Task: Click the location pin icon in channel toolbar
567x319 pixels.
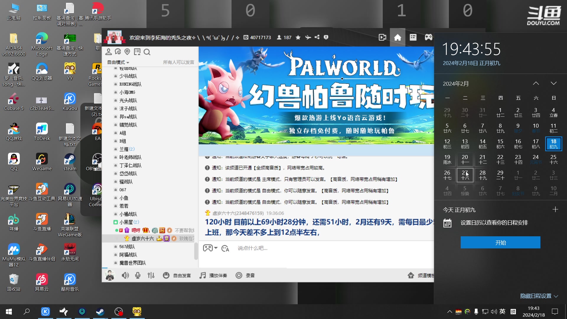Action: (127, 52)
